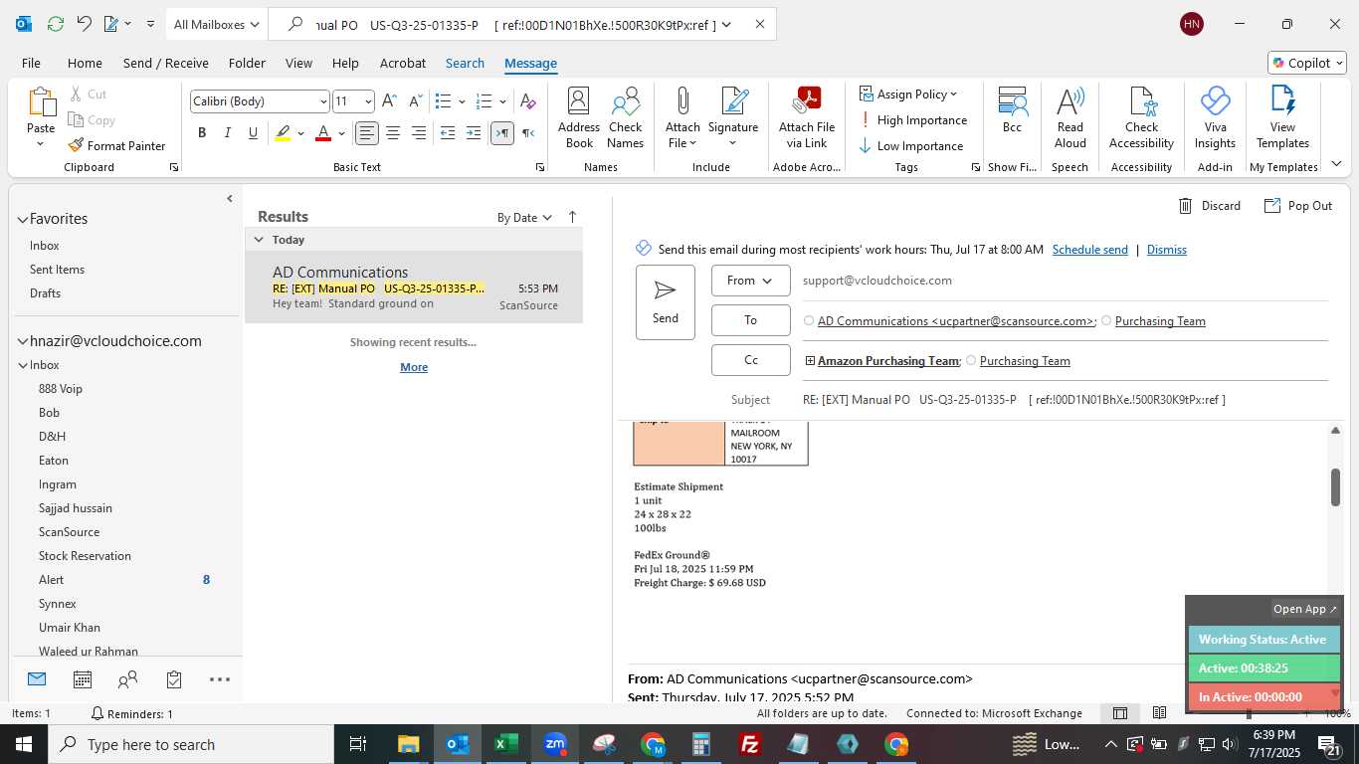Image resolution: width=1359 pixels, height=764 pixels.
Task: Dismiss the send suggestion
Action: (x=1166, y=250)
